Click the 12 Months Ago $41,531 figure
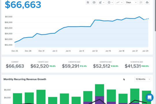This screenshot has height=104, width=156. coord(133,66)
